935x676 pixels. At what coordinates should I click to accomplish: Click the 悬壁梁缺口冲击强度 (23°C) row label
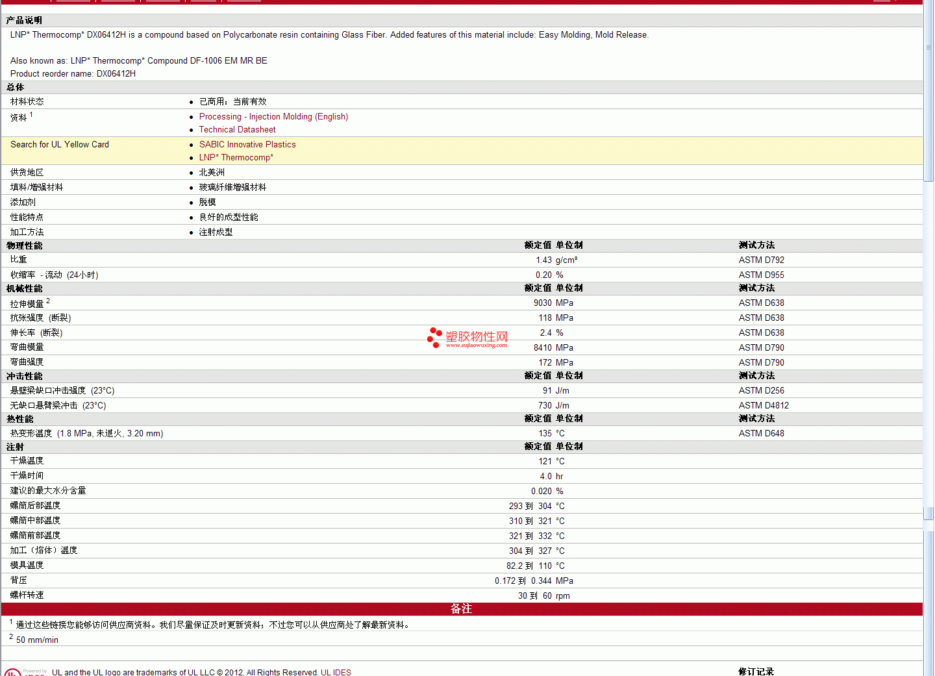point(62,391)
